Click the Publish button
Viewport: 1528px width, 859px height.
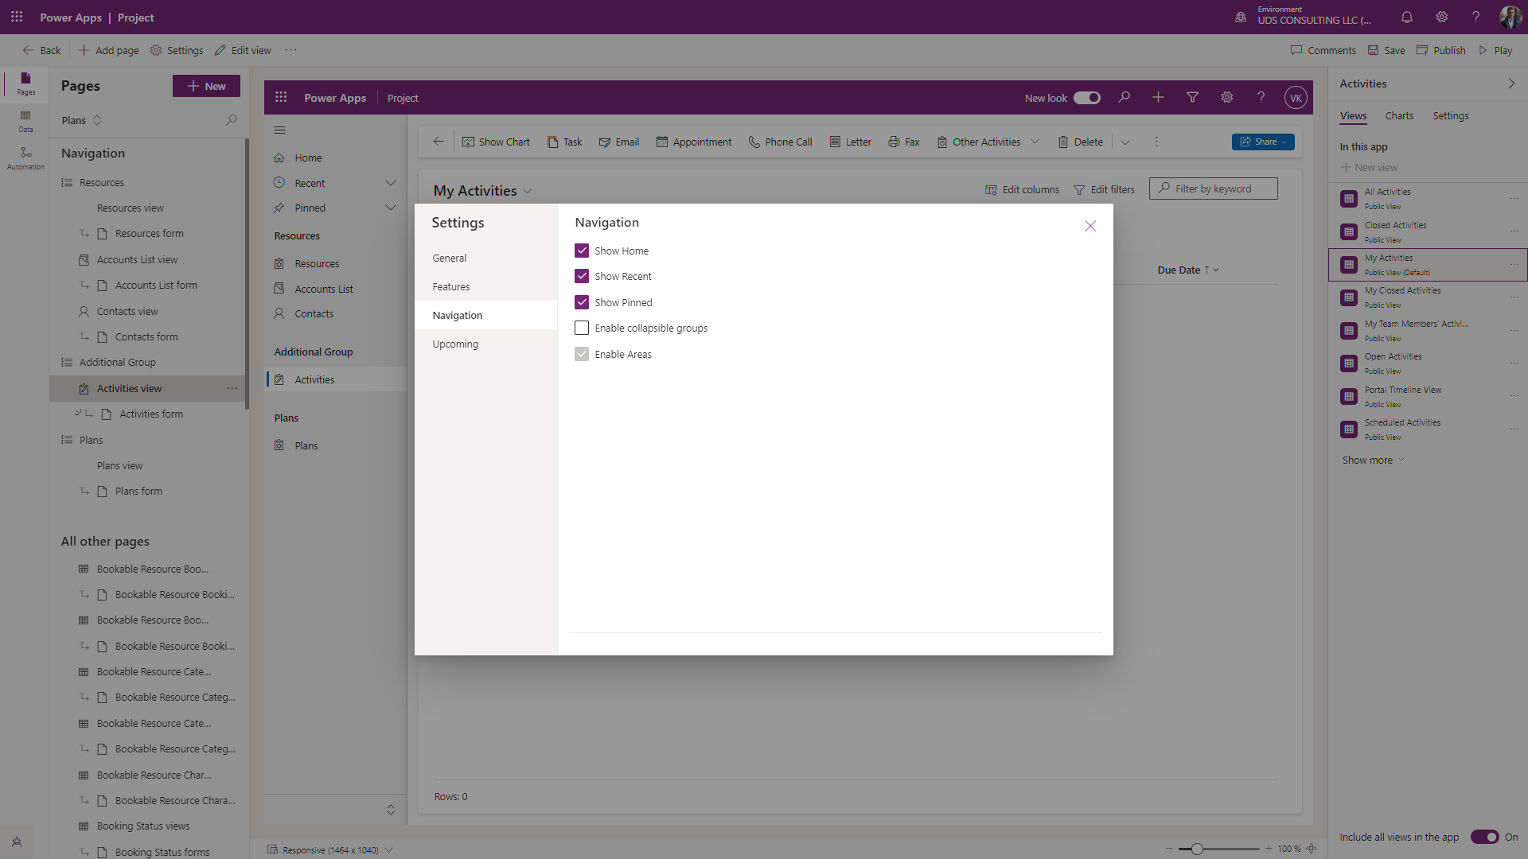(x=1440, y=50)
